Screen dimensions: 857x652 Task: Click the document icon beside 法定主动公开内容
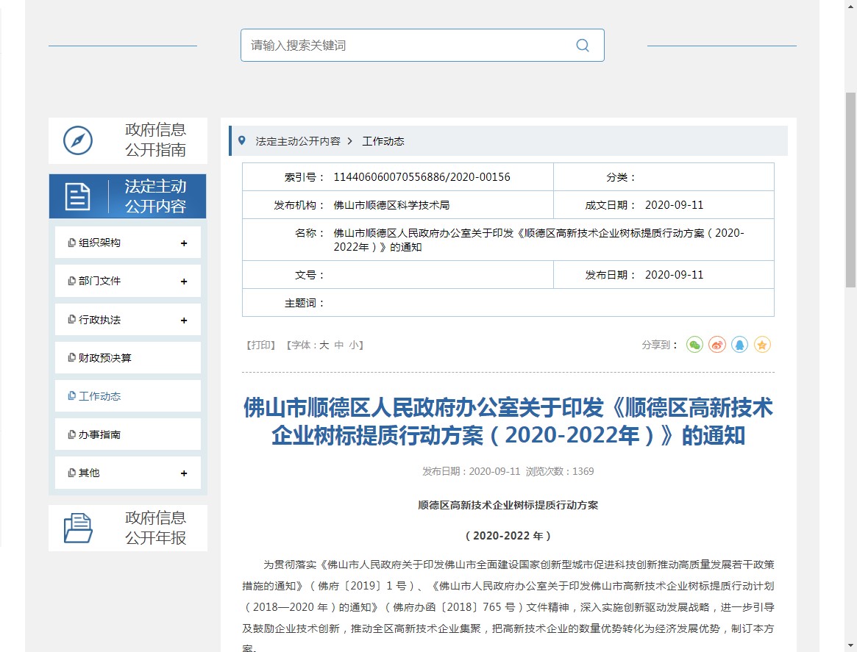coord(78,196)
